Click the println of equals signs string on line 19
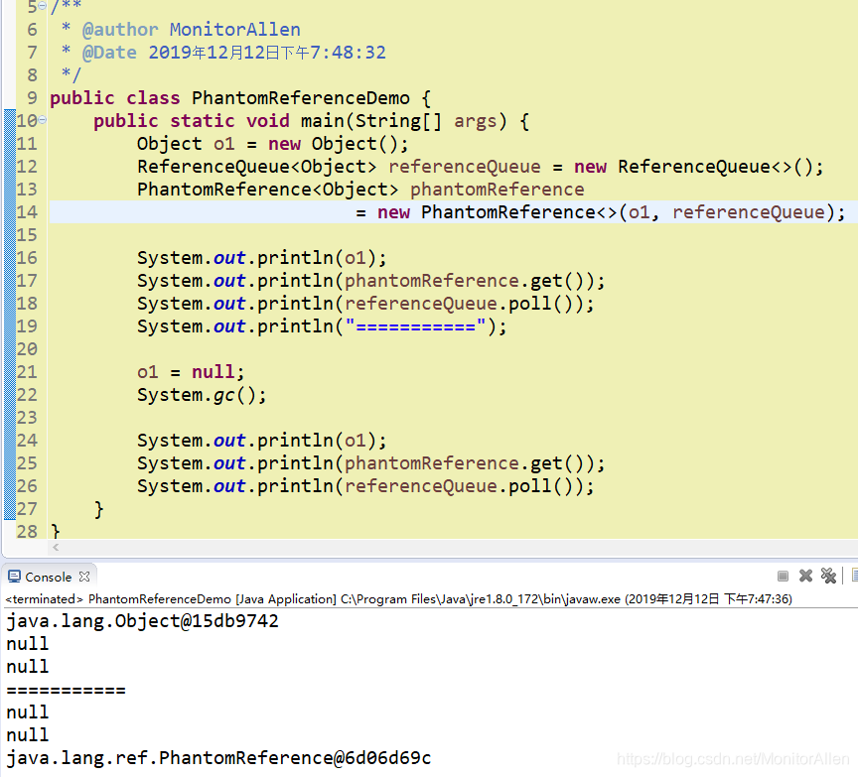Viewport: 858px width, 777px height. click(x=322, y=326)
